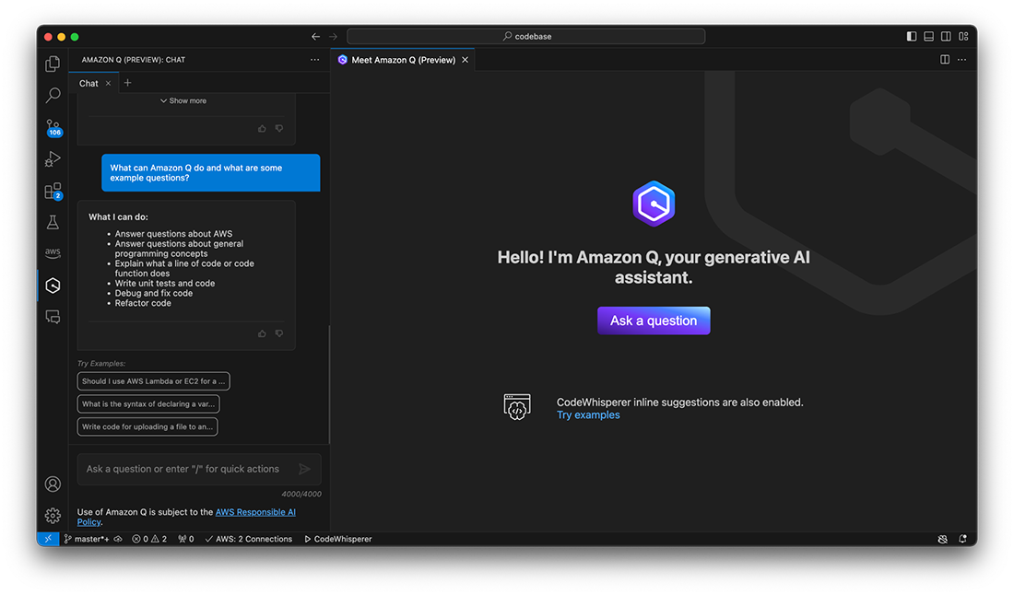Click the status bar icon left of the bell
The width and height of the screenshot is (1014, 595).
(943, 539)
